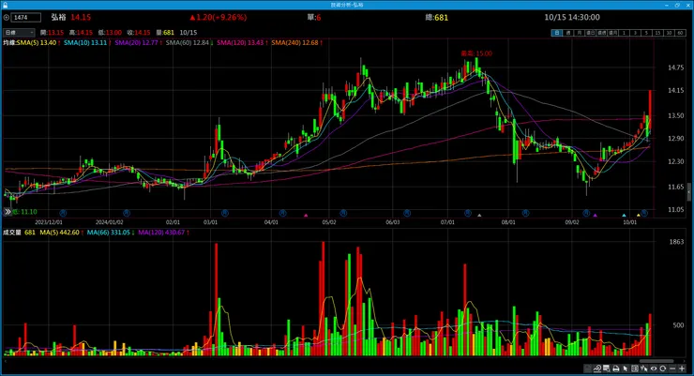Select the 日 (daily) period tab
The width and height of the screenshot is (694, 376).
pos(557,33)
